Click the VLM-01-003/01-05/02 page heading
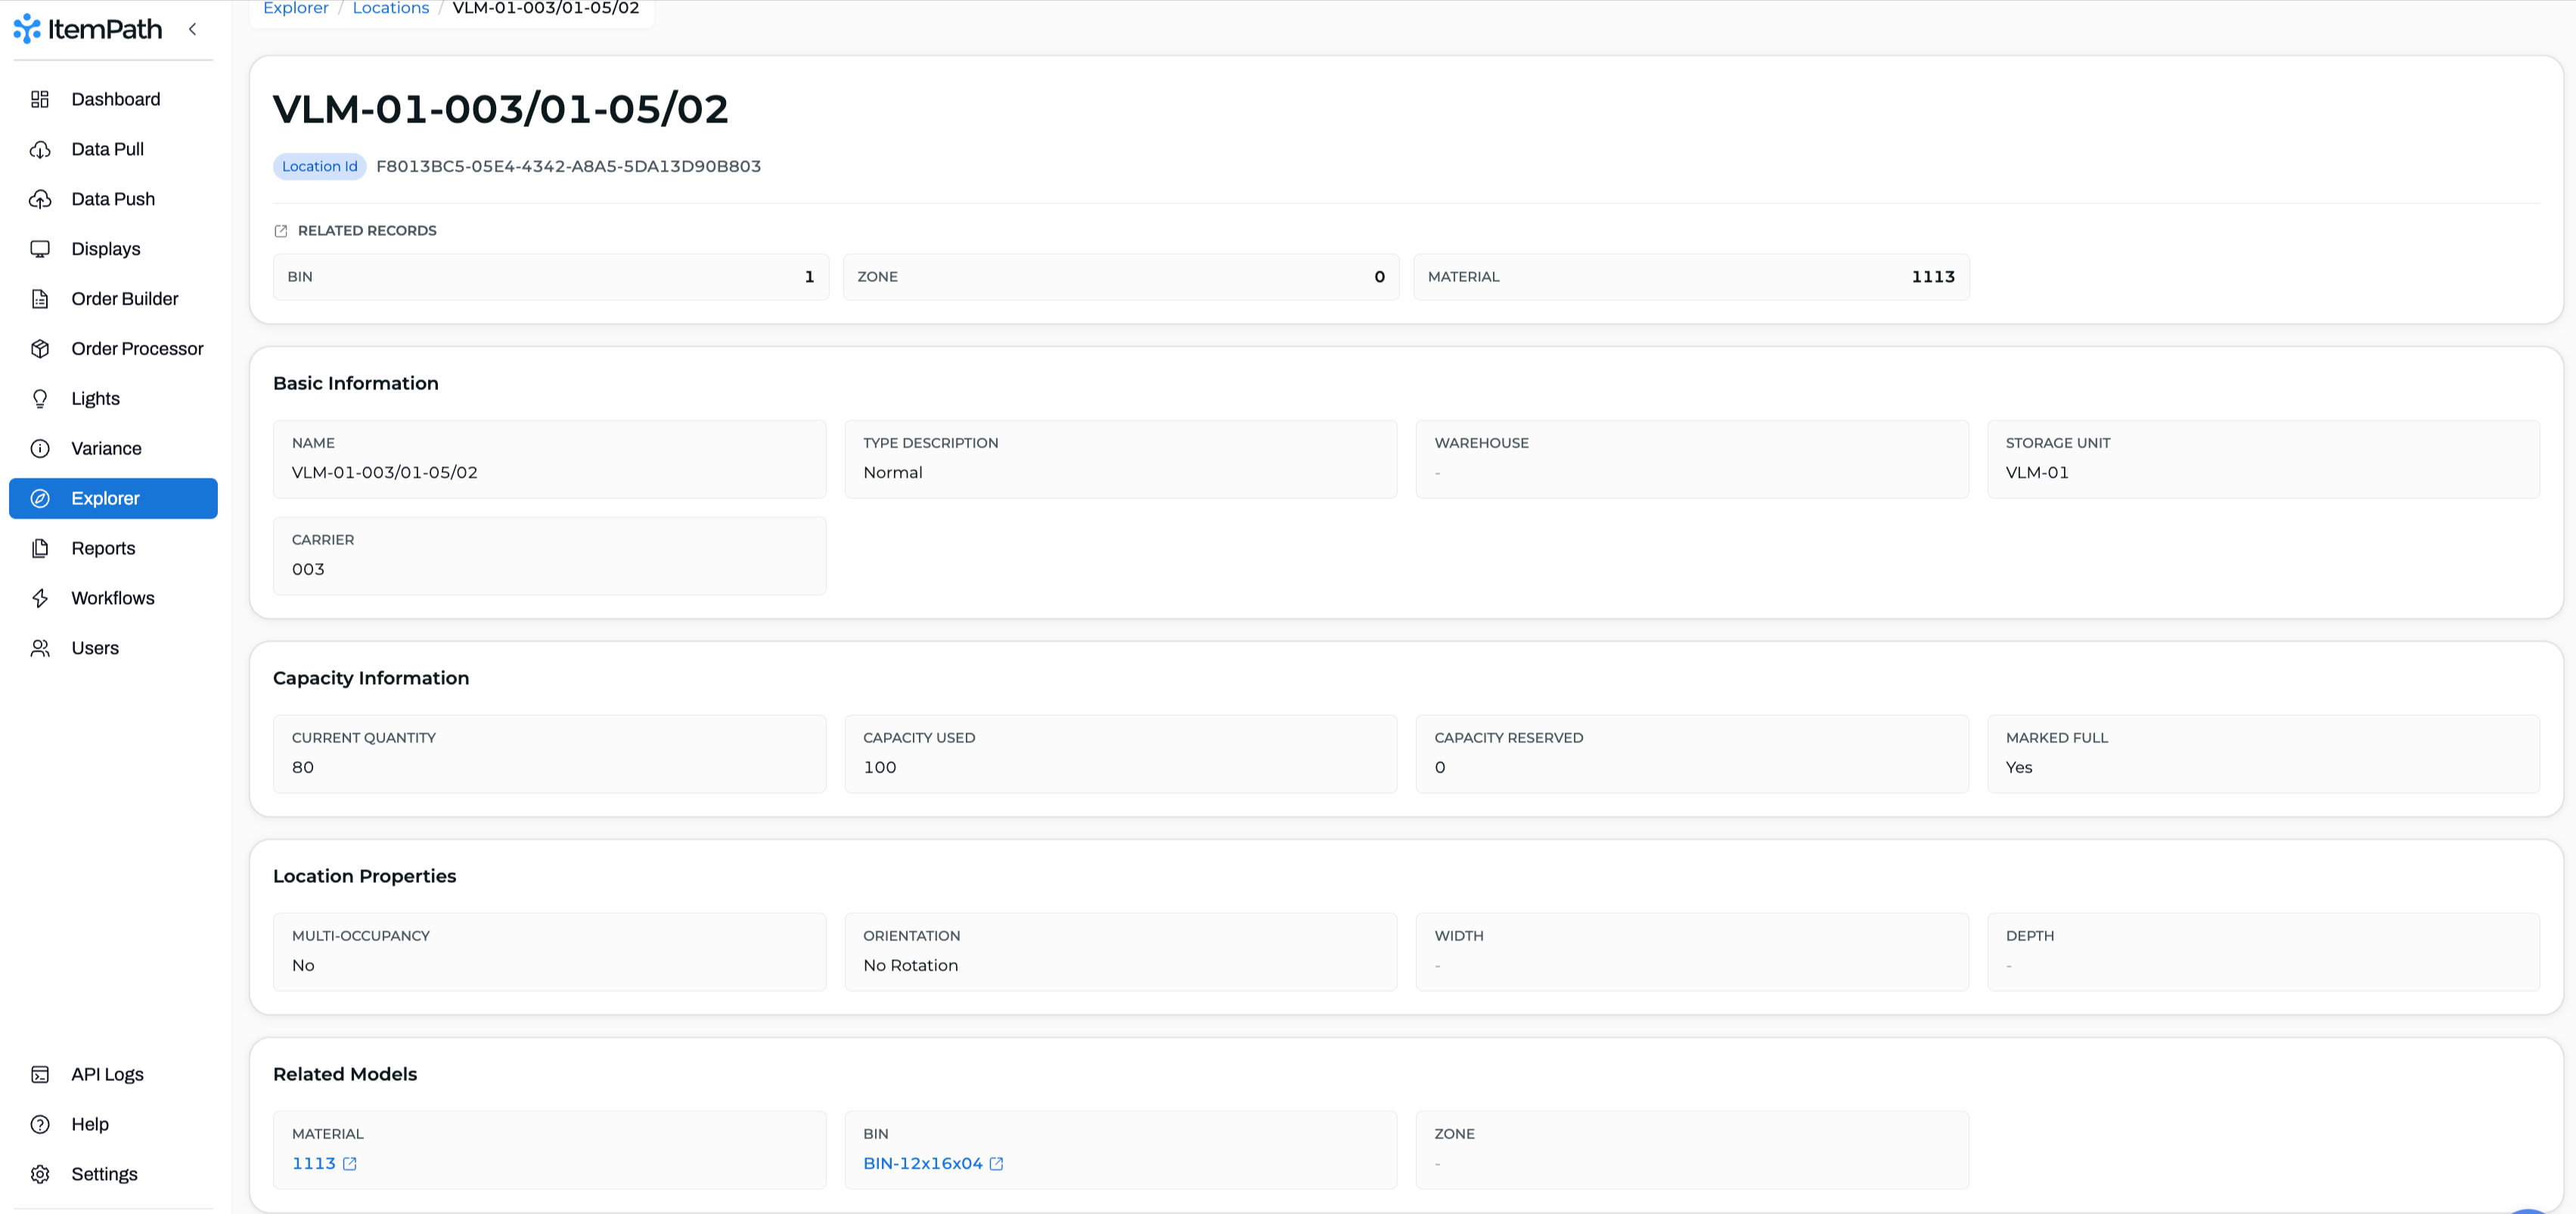The height and width of the screenshot is (1214, 2576). pos(501,108)
